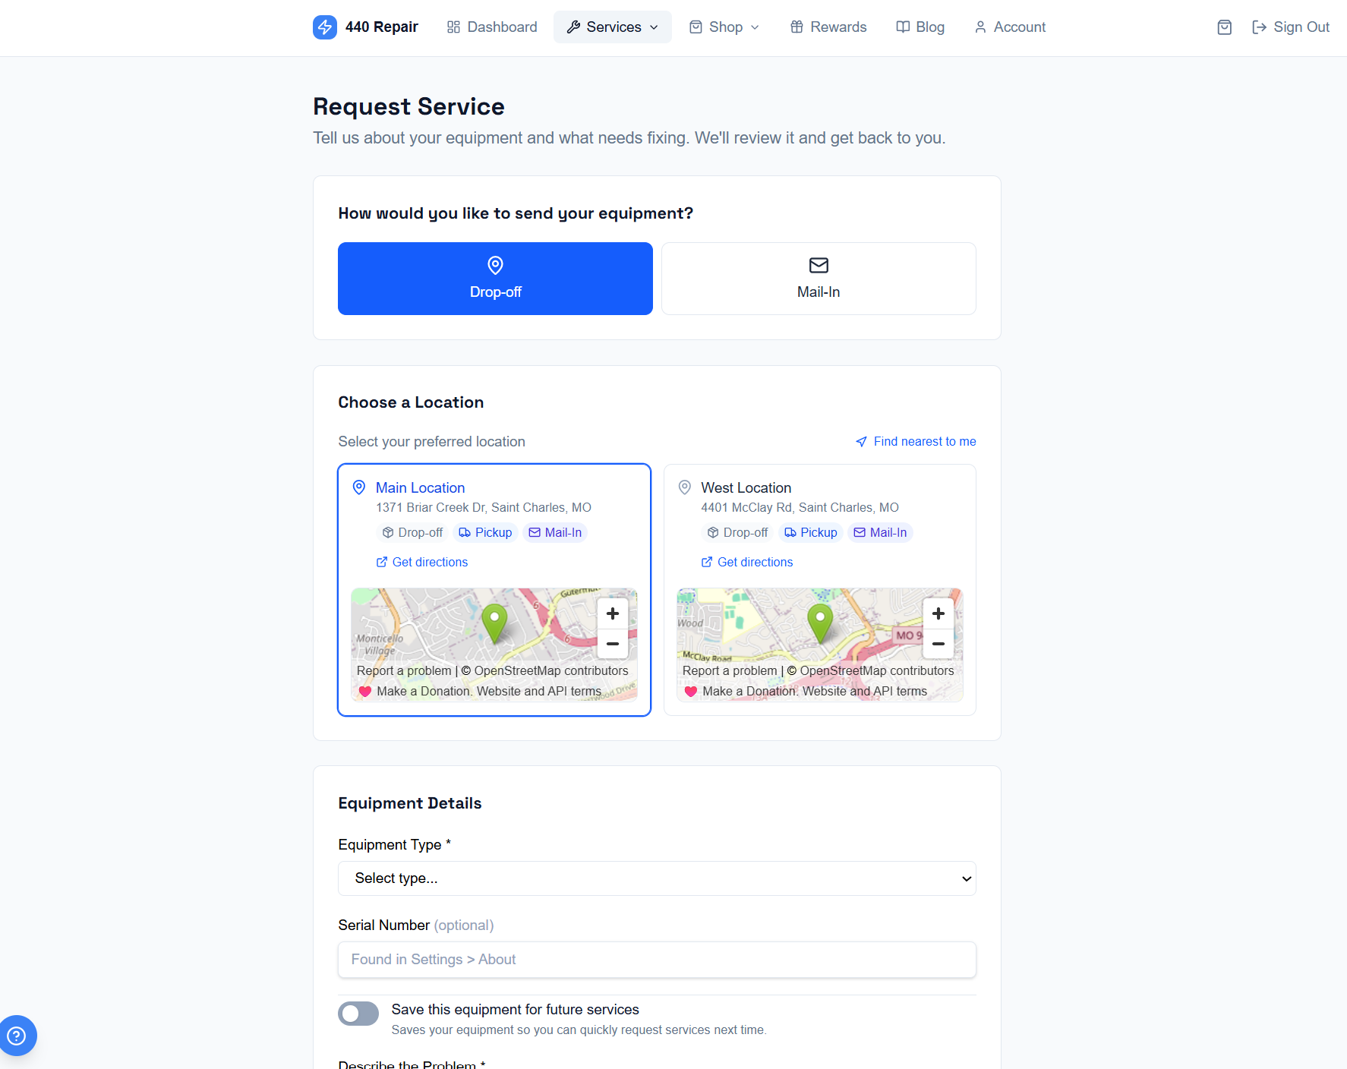Toggle Save this equipment for future services
The image size is (1347, 1069).
358,1014
